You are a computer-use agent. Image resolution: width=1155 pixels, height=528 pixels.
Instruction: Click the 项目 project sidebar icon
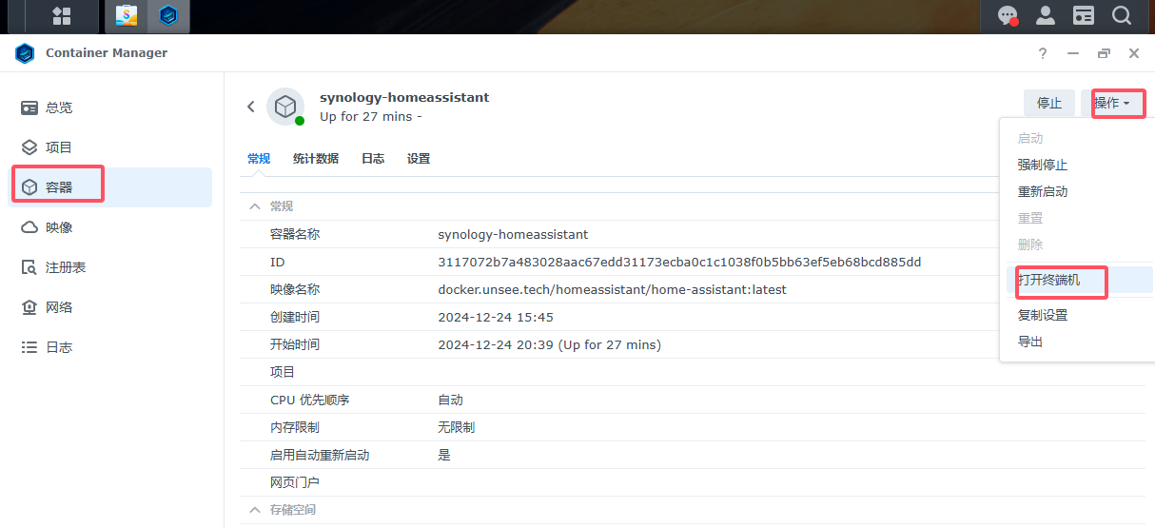[x=29, y=147]
